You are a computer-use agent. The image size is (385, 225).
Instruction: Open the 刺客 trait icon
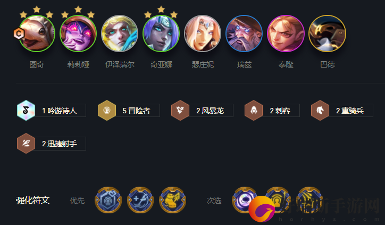coord(254,111)
